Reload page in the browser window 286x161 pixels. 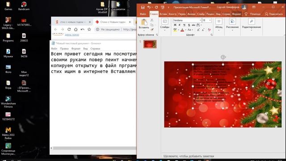pos(69,29)
